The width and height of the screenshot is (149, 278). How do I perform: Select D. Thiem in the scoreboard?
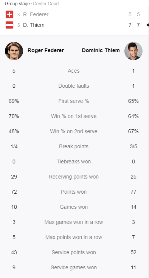[34, 25]
